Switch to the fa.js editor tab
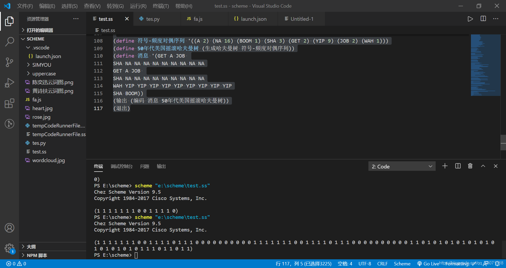Image resolution: width=506 pixels, height=268 pixels. pos(205,19)
